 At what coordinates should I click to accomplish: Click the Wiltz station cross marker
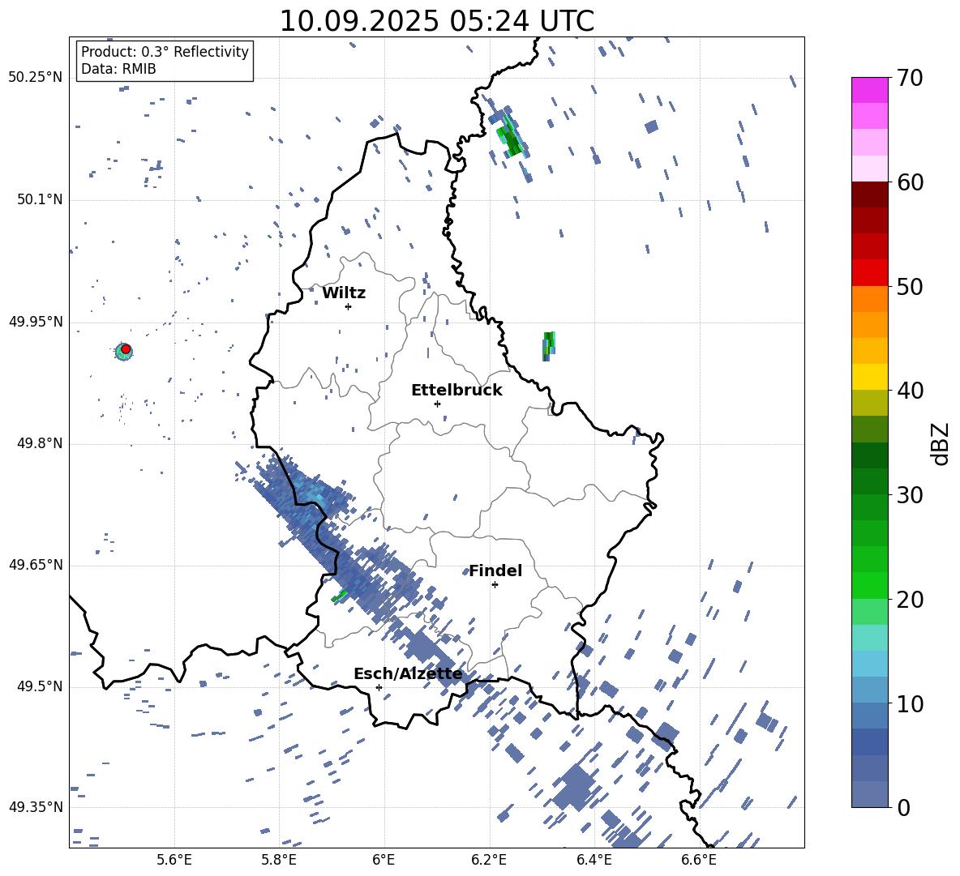[349, 306]
